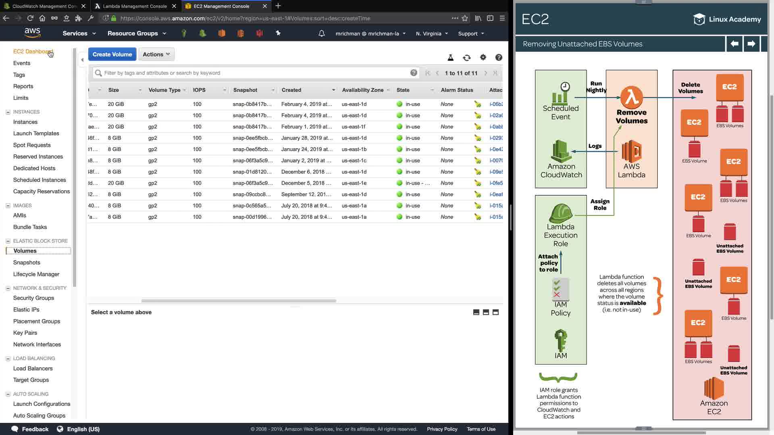Open Snapshots in the sidebar
774x435 pixels.
(27, 262)
